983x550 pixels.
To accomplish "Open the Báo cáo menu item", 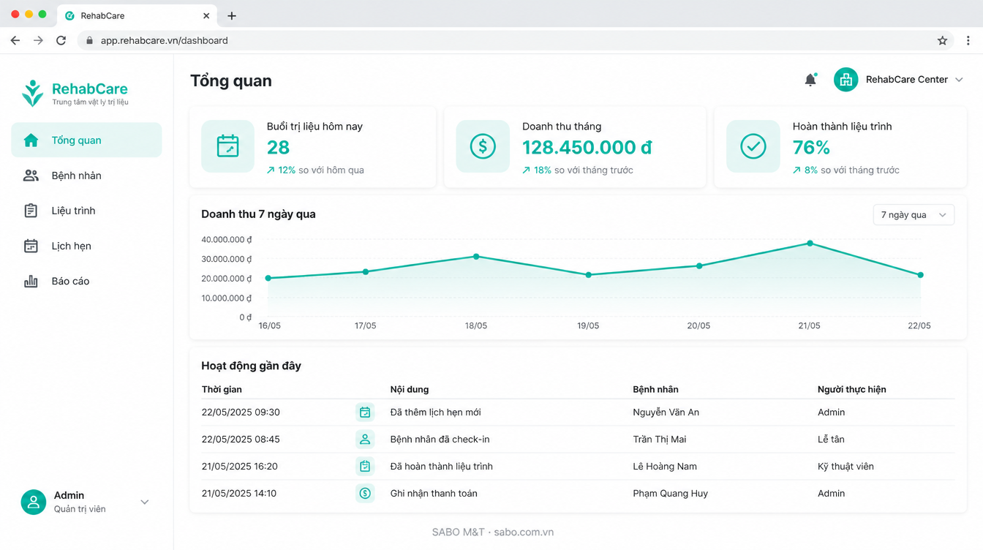I will coord(86,281).
